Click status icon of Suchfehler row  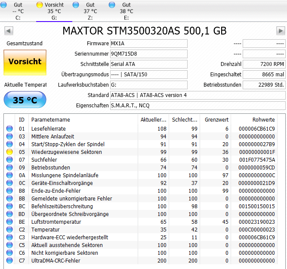tap(9, 160)
